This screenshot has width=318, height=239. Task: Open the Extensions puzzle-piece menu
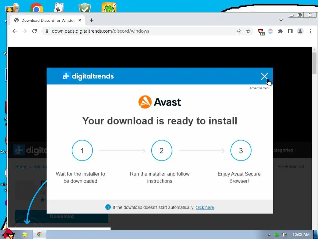coord(280,31)
